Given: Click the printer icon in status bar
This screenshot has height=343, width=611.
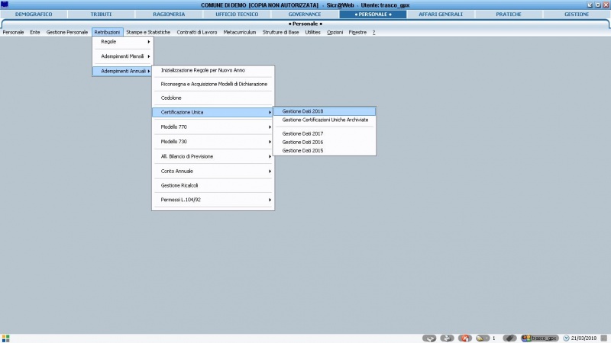Looking at the screenshot, I should [x=447, y=338].
